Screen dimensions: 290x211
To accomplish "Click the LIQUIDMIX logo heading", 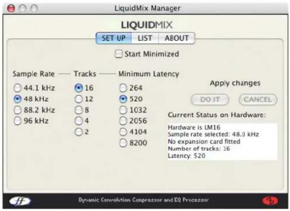I will pyautogui.click(x=147, y=25).
